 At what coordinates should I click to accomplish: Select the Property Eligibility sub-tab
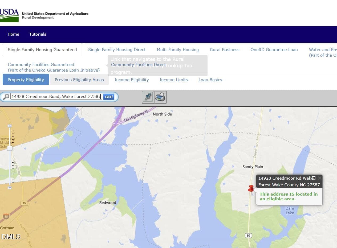(x=26, y=80)
